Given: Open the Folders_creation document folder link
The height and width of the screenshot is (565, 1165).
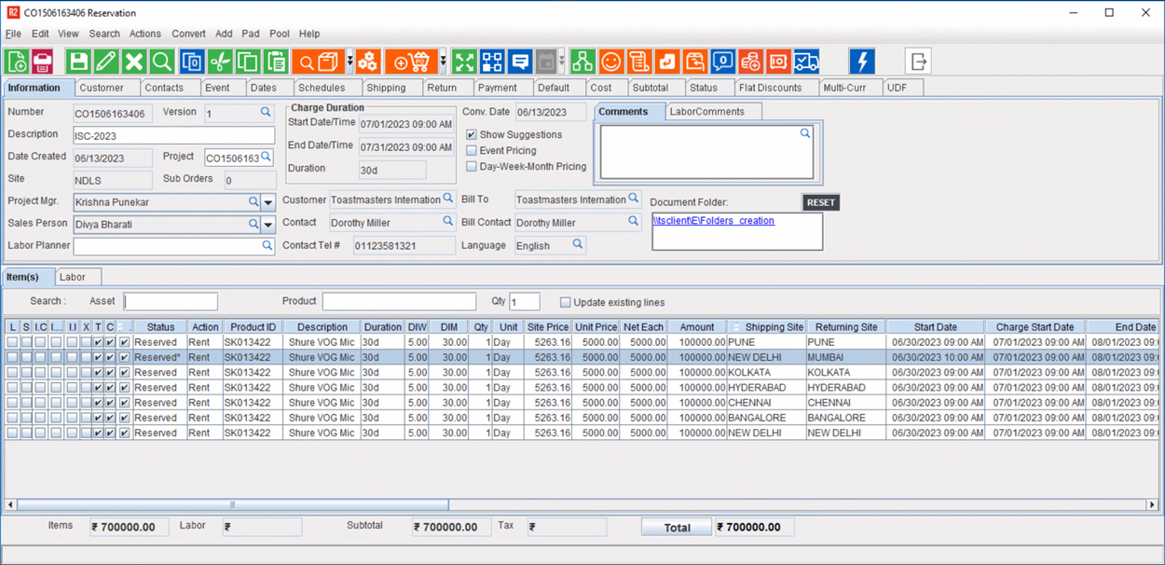Looking at the screenshot, I should coord(714,221).
